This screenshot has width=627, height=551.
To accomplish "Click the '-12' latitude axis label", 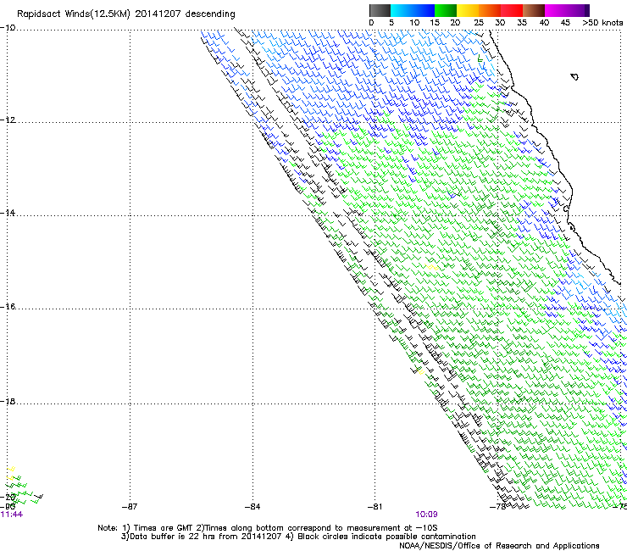I will click(x=8, y=120).
